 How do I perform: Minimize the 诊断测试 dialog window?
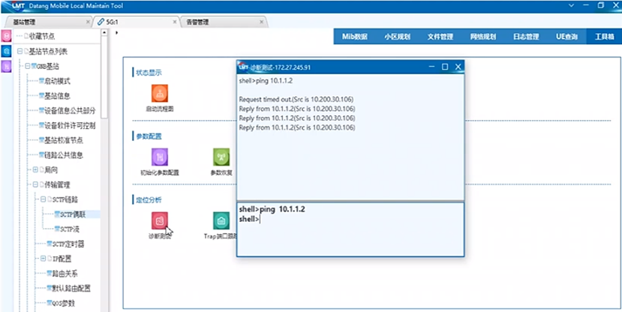[432, 67]
